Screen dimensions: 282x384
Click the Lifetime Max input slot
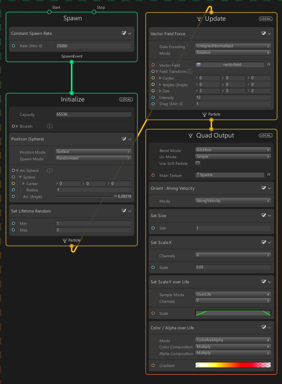[x=14, y=230]
